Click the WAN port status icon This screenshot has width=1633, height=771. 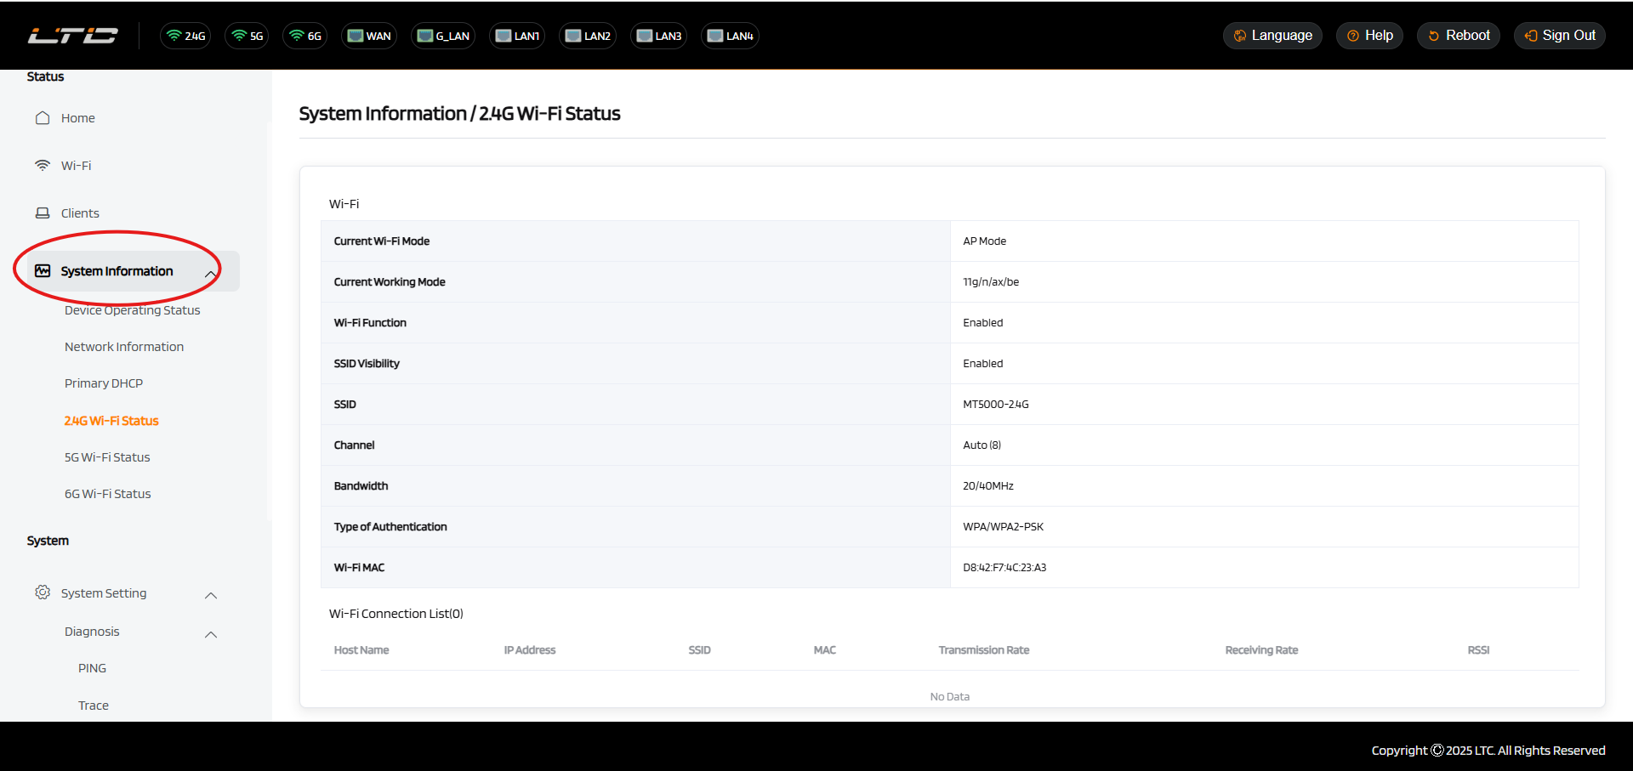(x=369, y=36)
